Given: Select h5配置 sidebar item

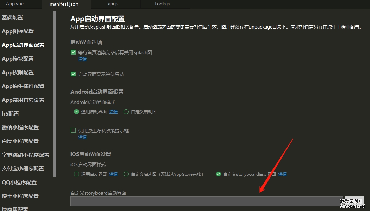Looking at the screenshot, I should [x=11, y=114].
